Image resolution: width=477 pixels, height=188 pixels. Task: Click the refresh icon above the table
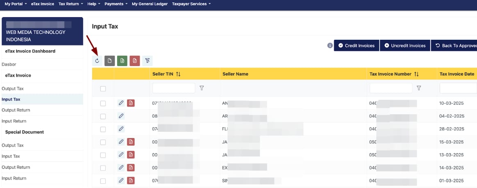coord(97,61)
